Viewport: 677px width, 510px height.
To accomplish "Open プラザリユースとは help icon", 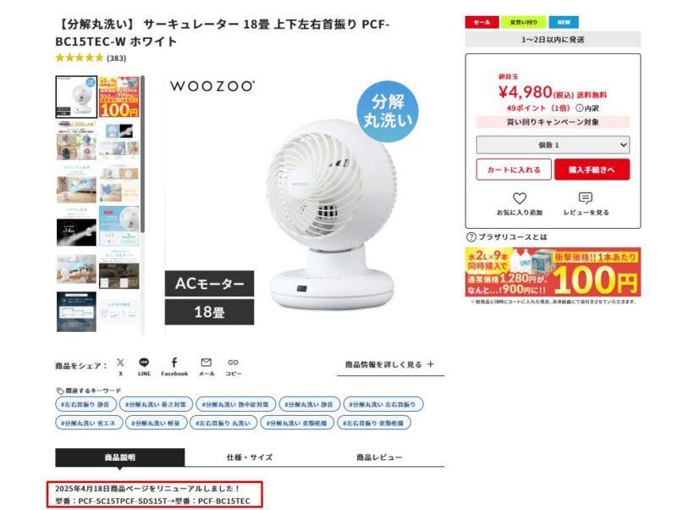I will (x=471, y=237).
